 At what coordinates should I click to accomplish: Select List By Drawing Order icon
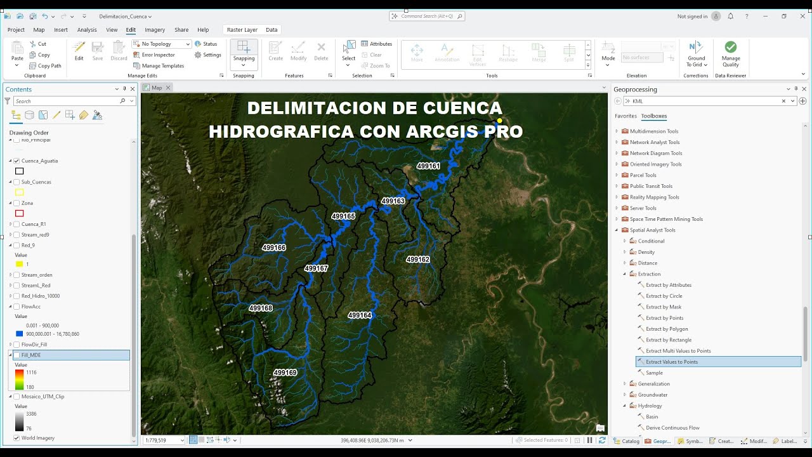pos(16,115)
